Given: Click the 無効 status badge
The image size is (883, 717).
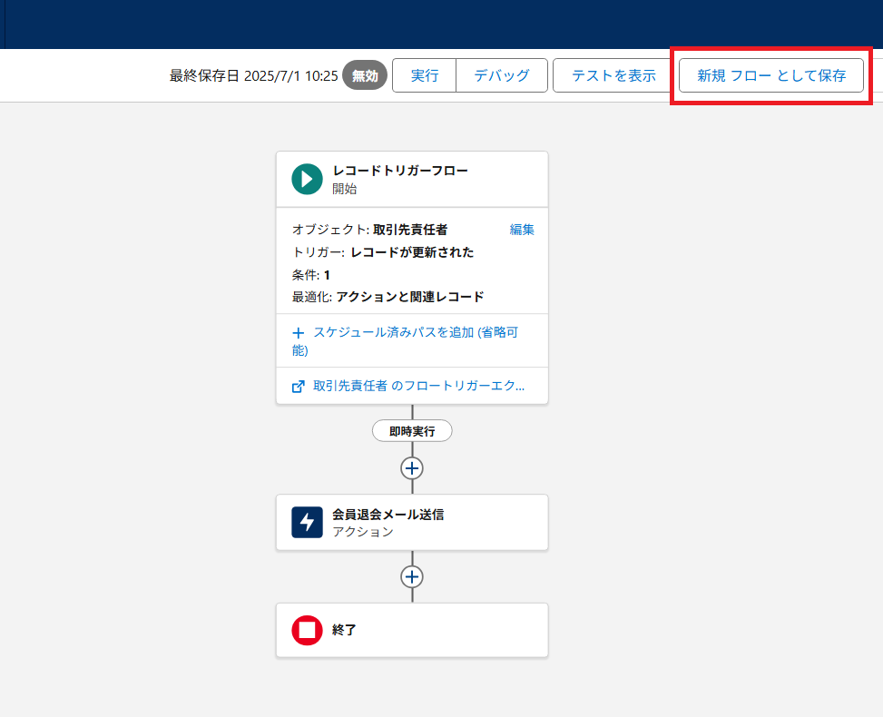Looking at the screenshot, I should pyautogui.click(x=365, y=75).
